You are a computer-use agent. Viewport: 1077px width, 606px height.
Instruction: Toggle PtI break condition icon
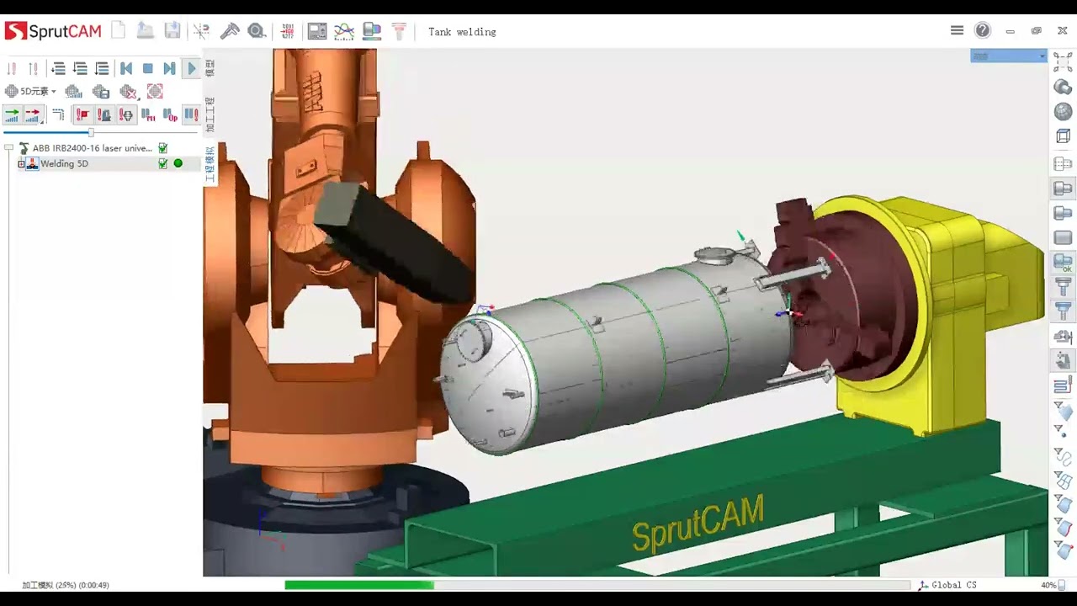[148, 114]
